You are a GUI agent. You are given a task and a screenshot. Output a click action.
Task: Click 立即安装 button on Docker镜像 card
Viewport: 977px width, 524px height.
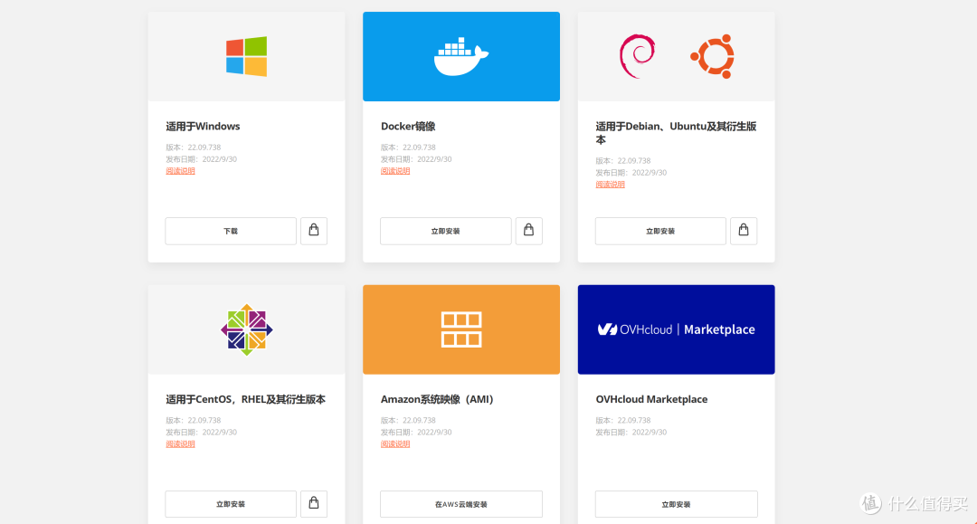coord(445,231)
